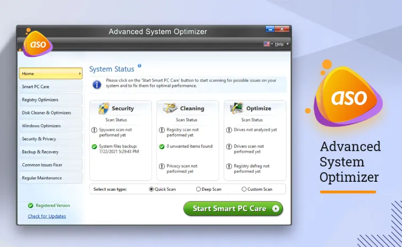
Task: Open the language dropdown arrow beside the flag
Action: coord(272,44)
